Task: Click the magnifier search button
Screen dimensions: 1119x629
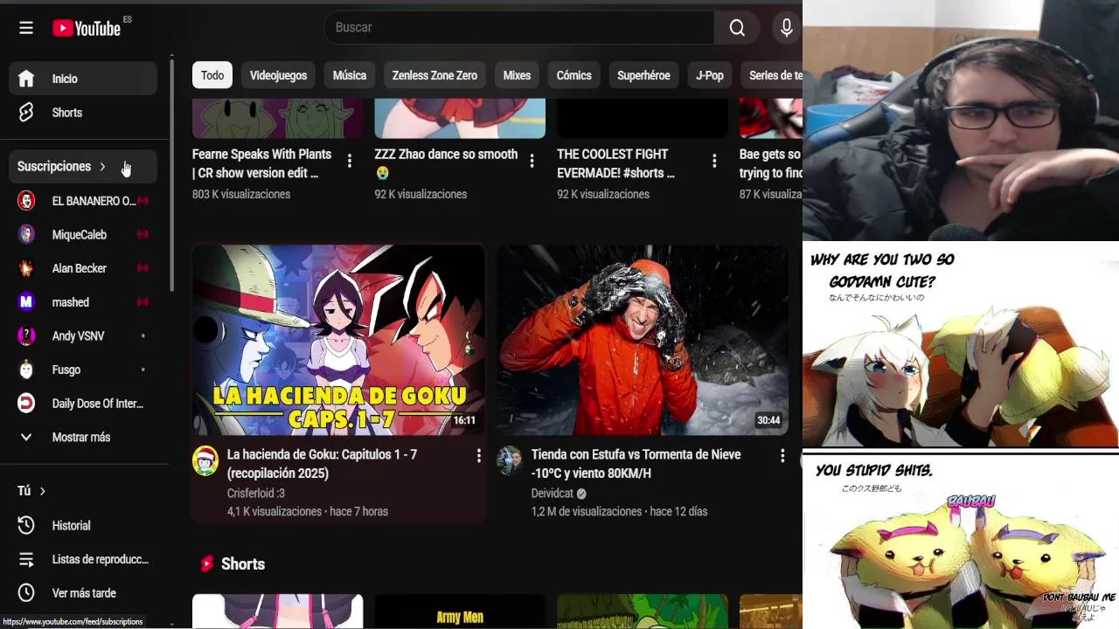Action: (x=737, y=28)
